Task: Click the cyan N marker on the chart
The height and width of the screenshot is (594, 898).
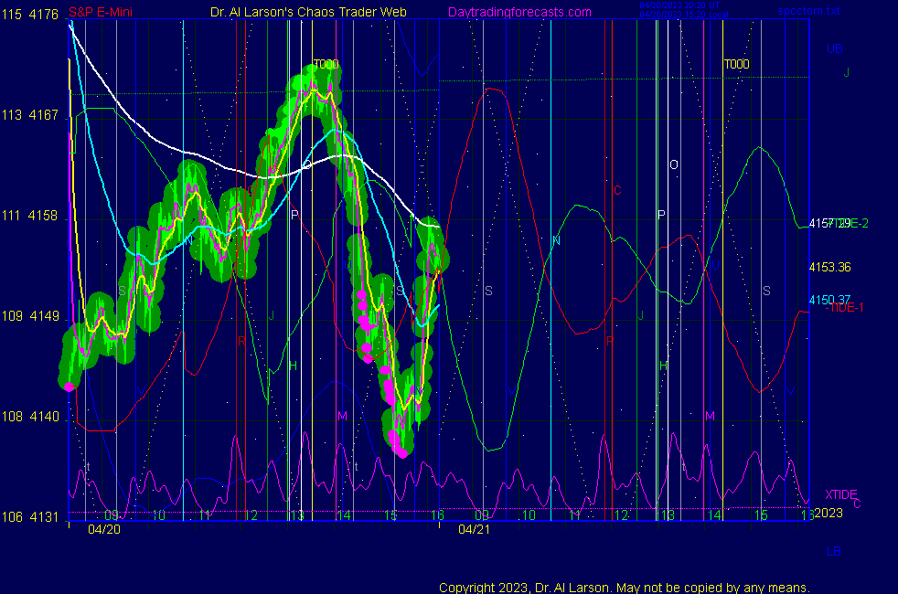Action: click(555, 240)
